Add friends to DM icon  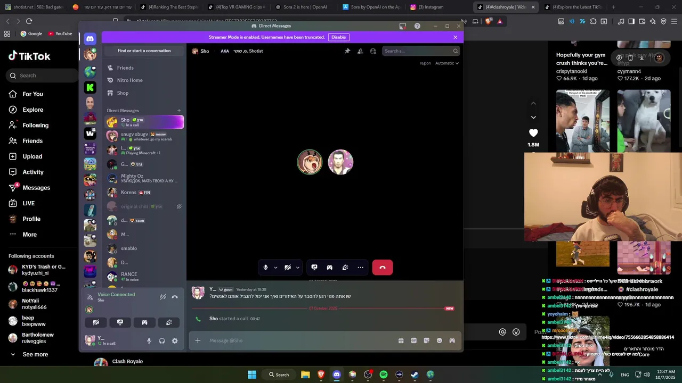coord(360,51)
